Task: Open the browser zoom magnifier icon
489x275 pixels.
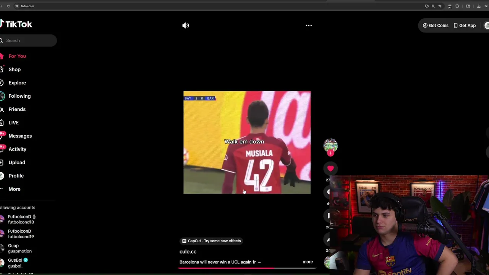Action: pyautogui.click(x=433, y=6)
